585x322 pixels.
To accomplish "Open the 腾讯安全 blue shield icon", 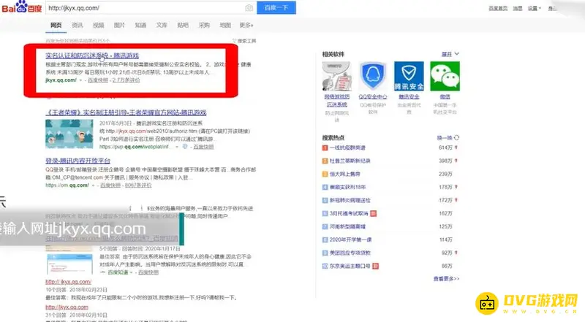I will (409, 76).
